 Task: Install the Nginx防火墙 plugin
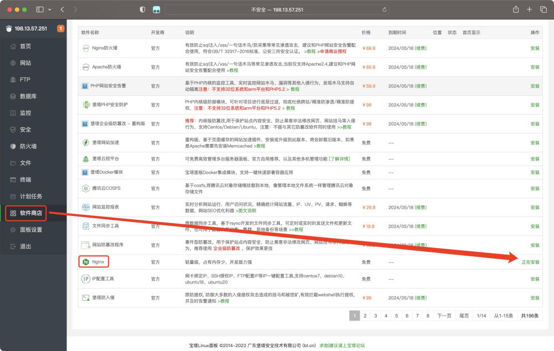(x=535, y=48)
